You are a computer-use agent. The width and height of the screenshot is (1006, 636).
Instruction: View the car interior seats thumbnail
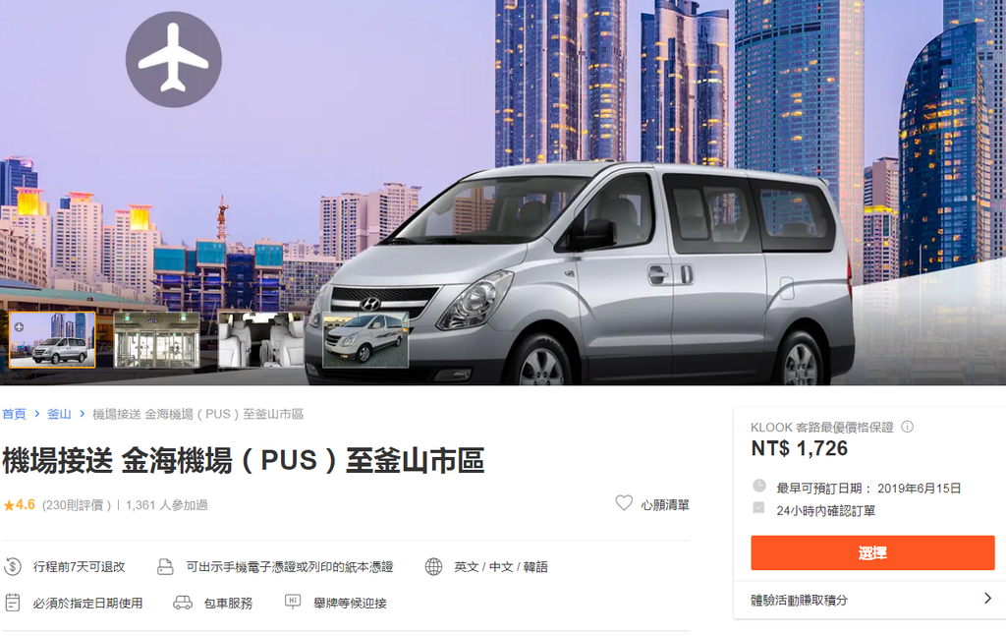pos(261,340)
